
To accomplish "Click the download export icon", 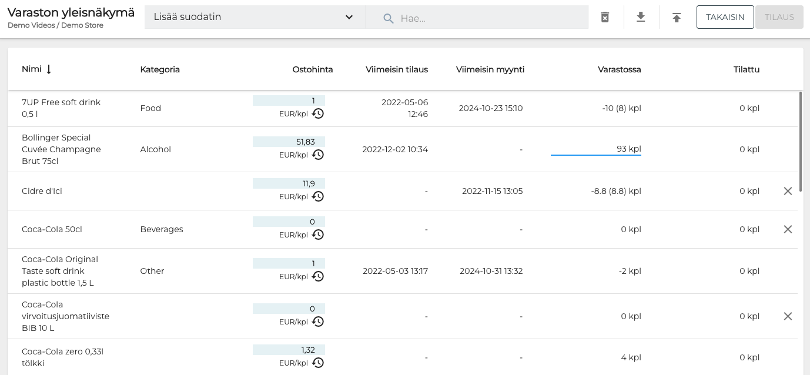I will [641, 17].
